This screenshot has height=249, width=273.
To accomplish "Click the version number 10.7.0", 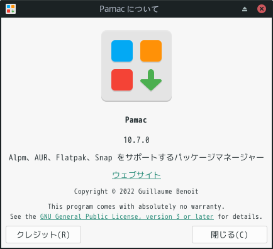I will pyautogui.click(x=136, y=140).
